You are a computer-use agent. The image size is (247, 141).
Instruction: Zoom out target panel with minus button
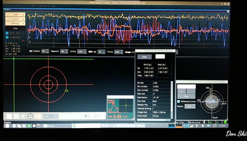tap(191, 91)
